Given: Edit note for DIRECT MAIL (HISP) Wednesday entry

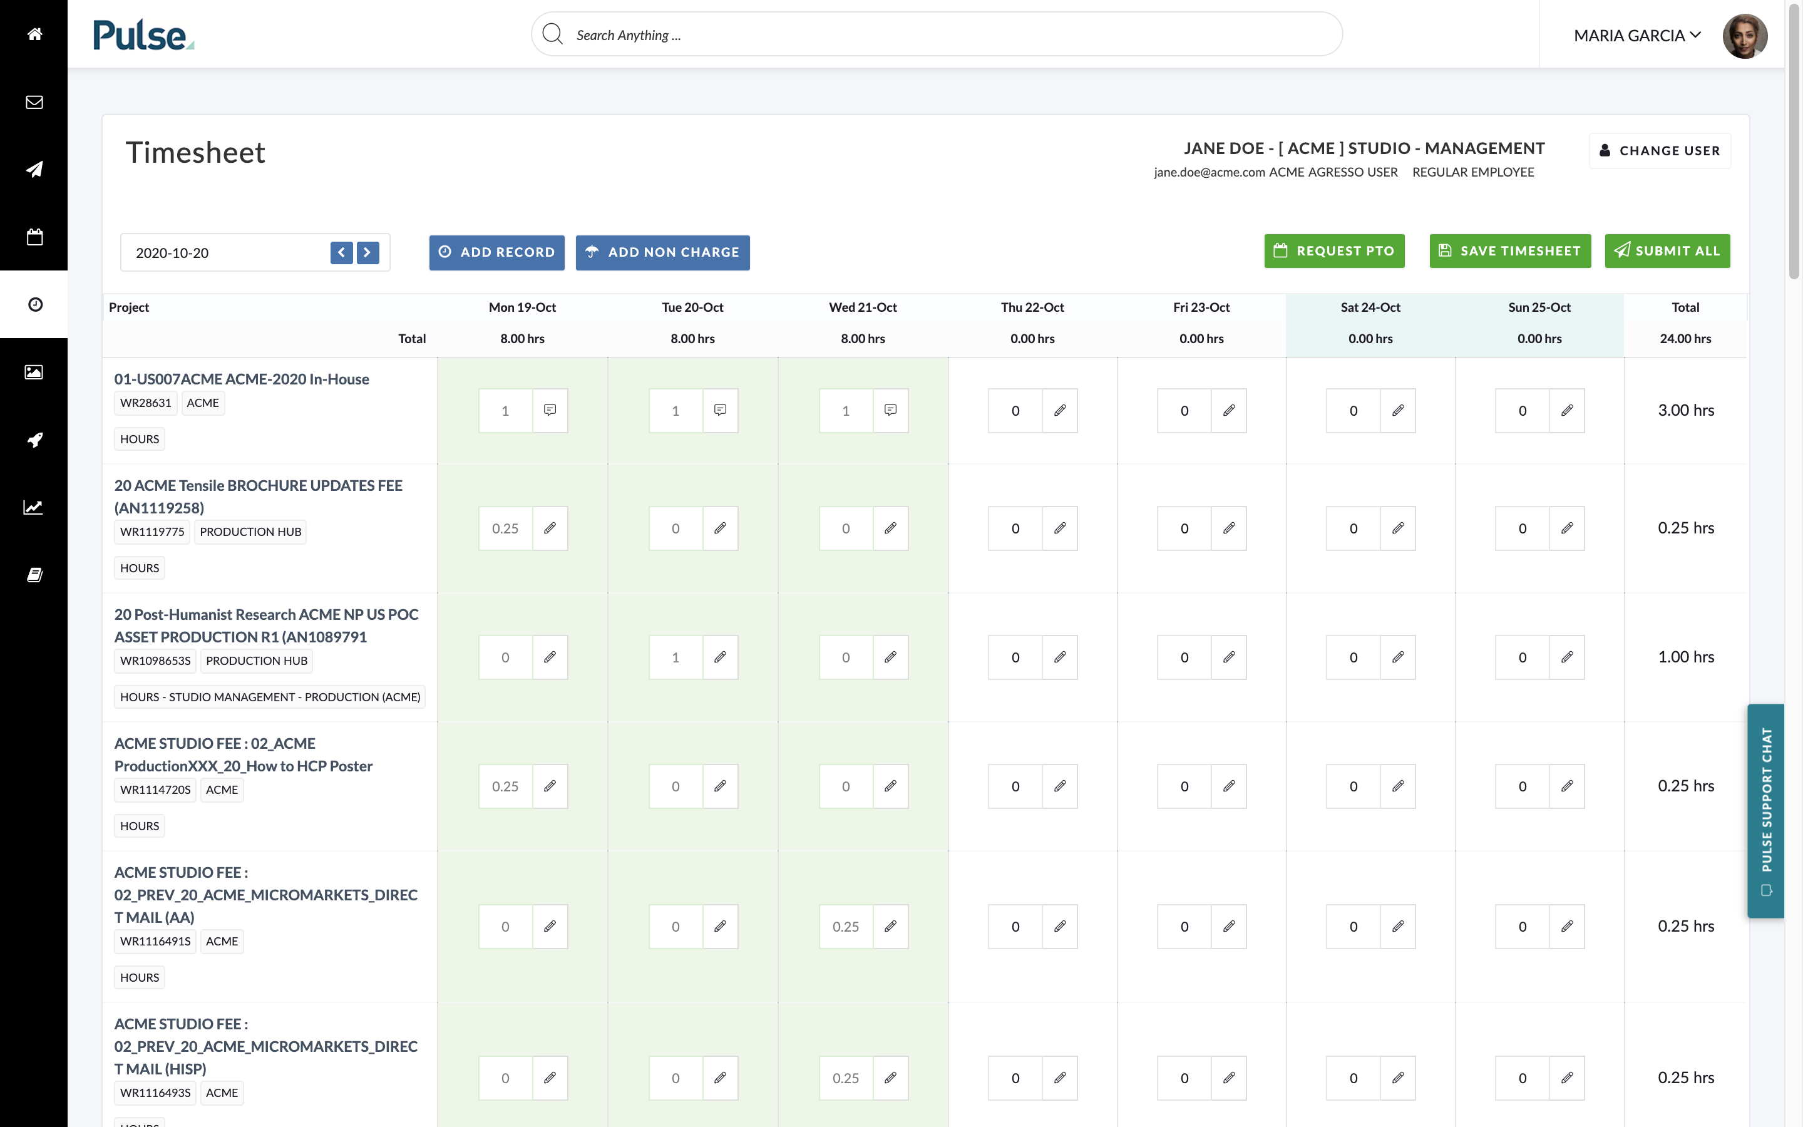Looking at the screenshot, I should pos(890,1077).
